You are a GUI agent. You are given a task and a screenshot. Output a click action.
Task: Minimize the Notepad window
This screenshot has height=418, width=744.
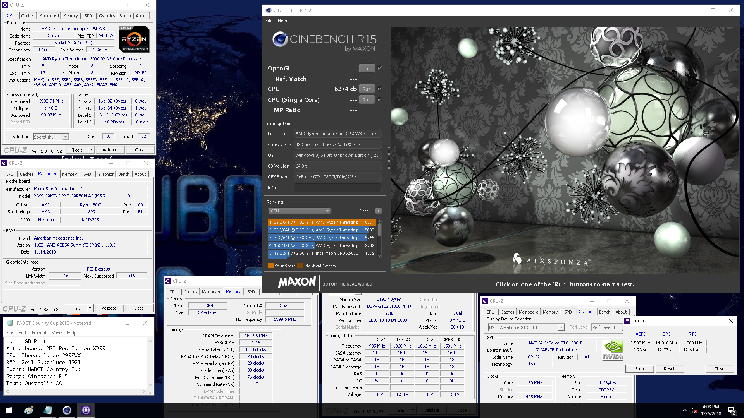tap(110, 323)
